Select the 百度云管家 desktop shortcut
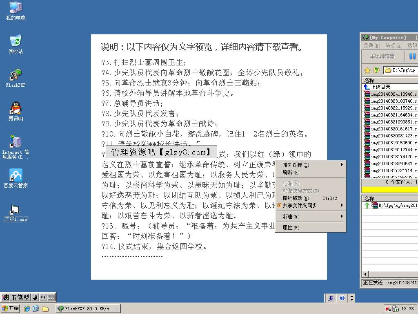 [16, 178]
